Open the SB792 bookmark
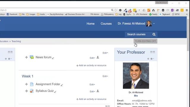This screenshot has height=107, width=190. 176,14
